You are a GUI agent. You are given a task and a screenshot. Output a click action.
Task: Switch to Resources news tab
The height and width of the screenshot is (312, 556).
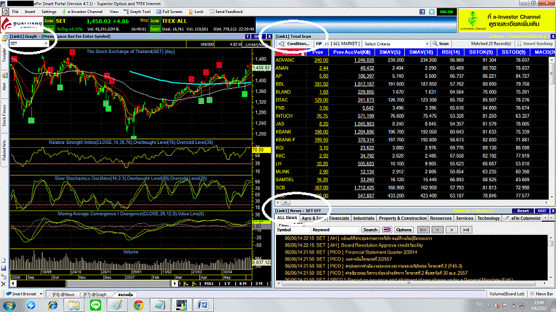(x=441, y=218)
